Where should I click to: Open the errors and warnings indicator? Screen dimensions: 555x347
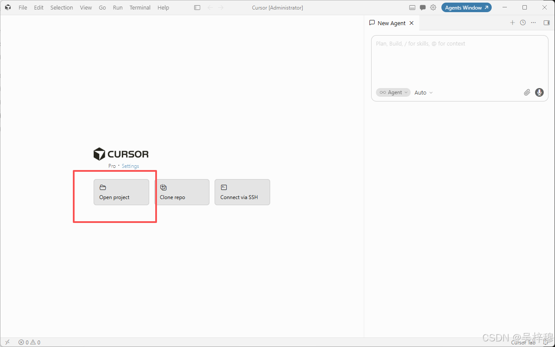click(29, 342)
